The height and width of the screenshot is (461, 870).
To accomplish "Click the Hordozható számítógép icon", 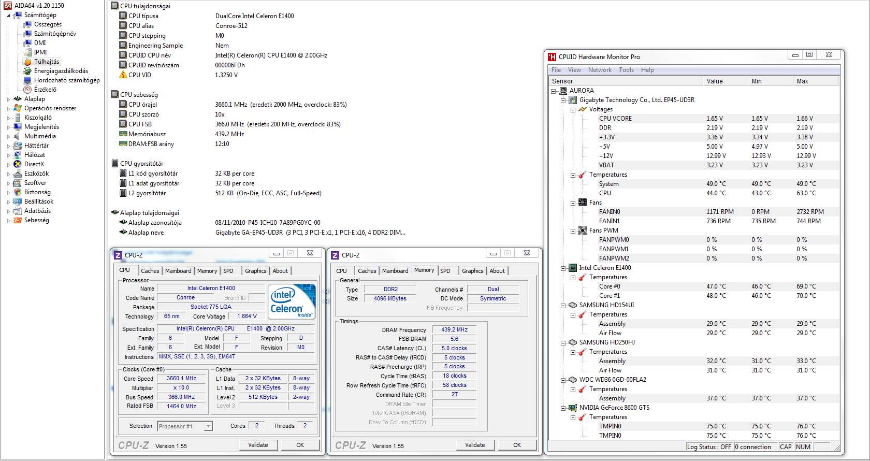I will (x=28, y=80).
